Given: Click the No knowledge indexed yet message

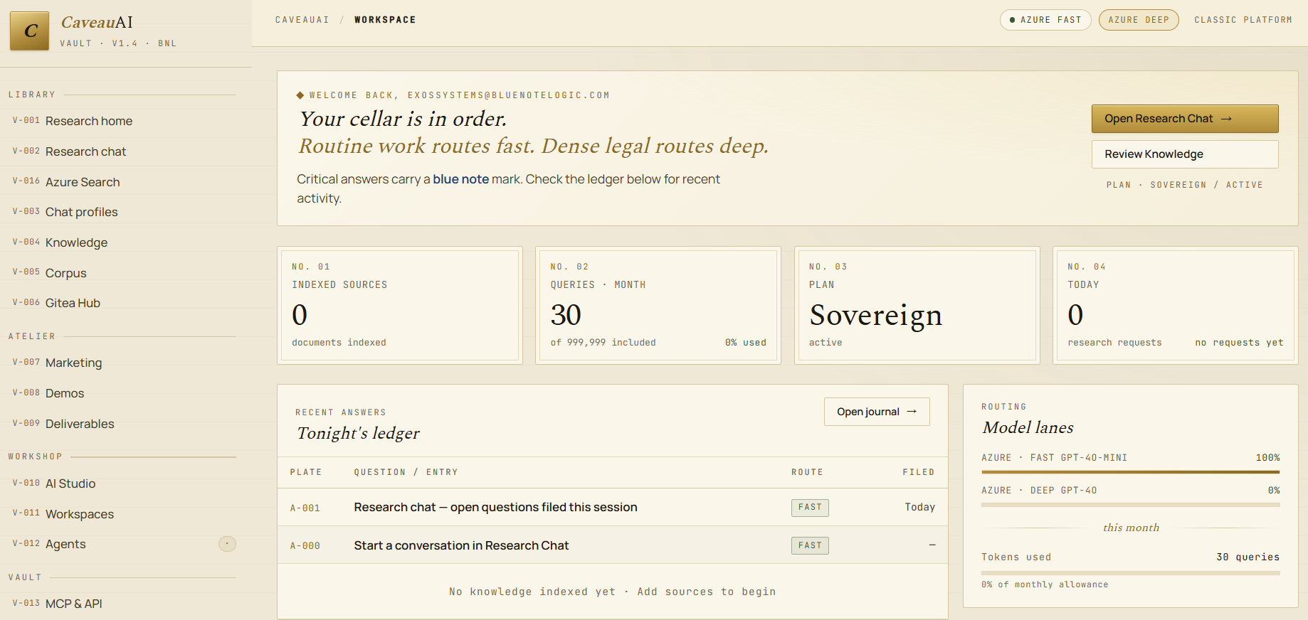Looking at the screenshot, I should (613, 592).
